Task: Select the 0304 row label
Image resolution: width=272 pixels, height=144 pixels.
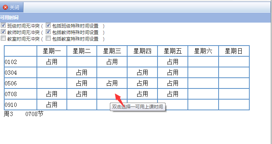Action: click(20, 72)
